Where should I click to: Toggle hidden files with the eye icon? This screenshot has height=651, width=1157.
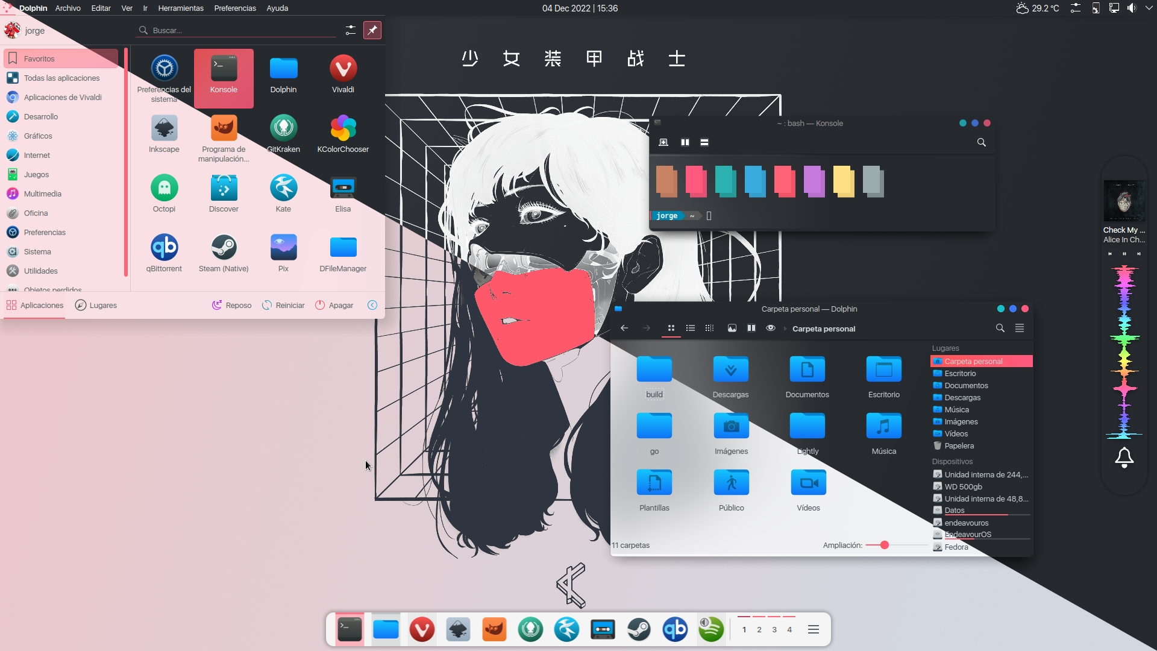(x=771, y=328)
